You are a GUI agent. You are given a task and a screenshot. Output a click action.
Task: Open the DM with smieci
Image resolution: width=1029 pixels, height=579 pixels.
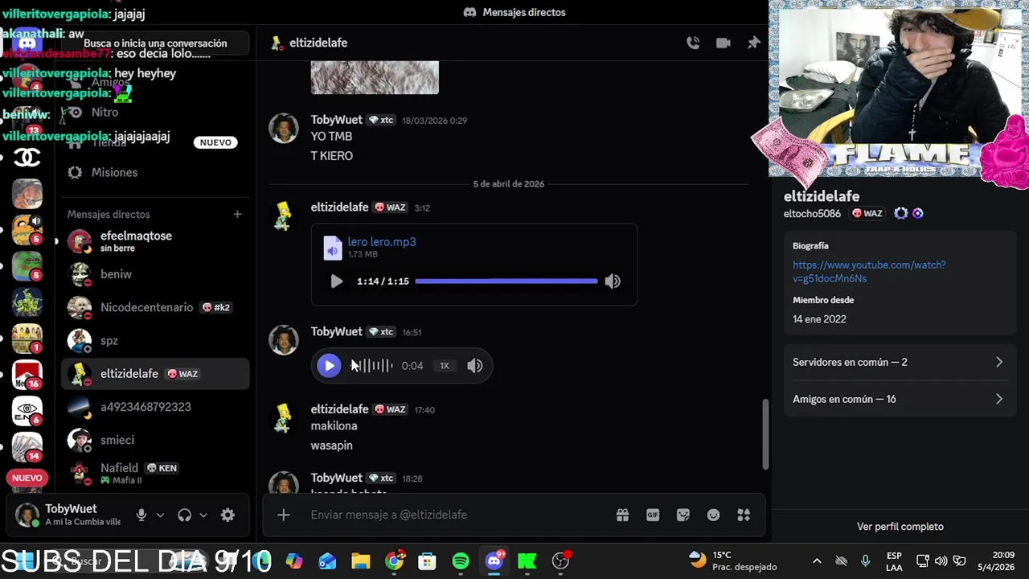click(x=155, y=440)
